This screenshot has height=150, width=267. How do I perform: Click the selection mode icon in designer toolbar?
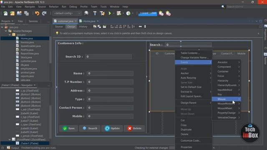95,27
